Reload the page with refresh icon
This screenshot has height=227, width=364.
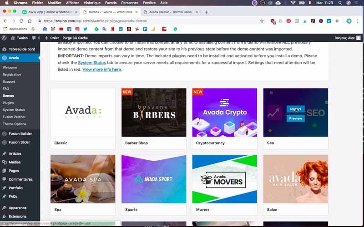click(21, 21)
